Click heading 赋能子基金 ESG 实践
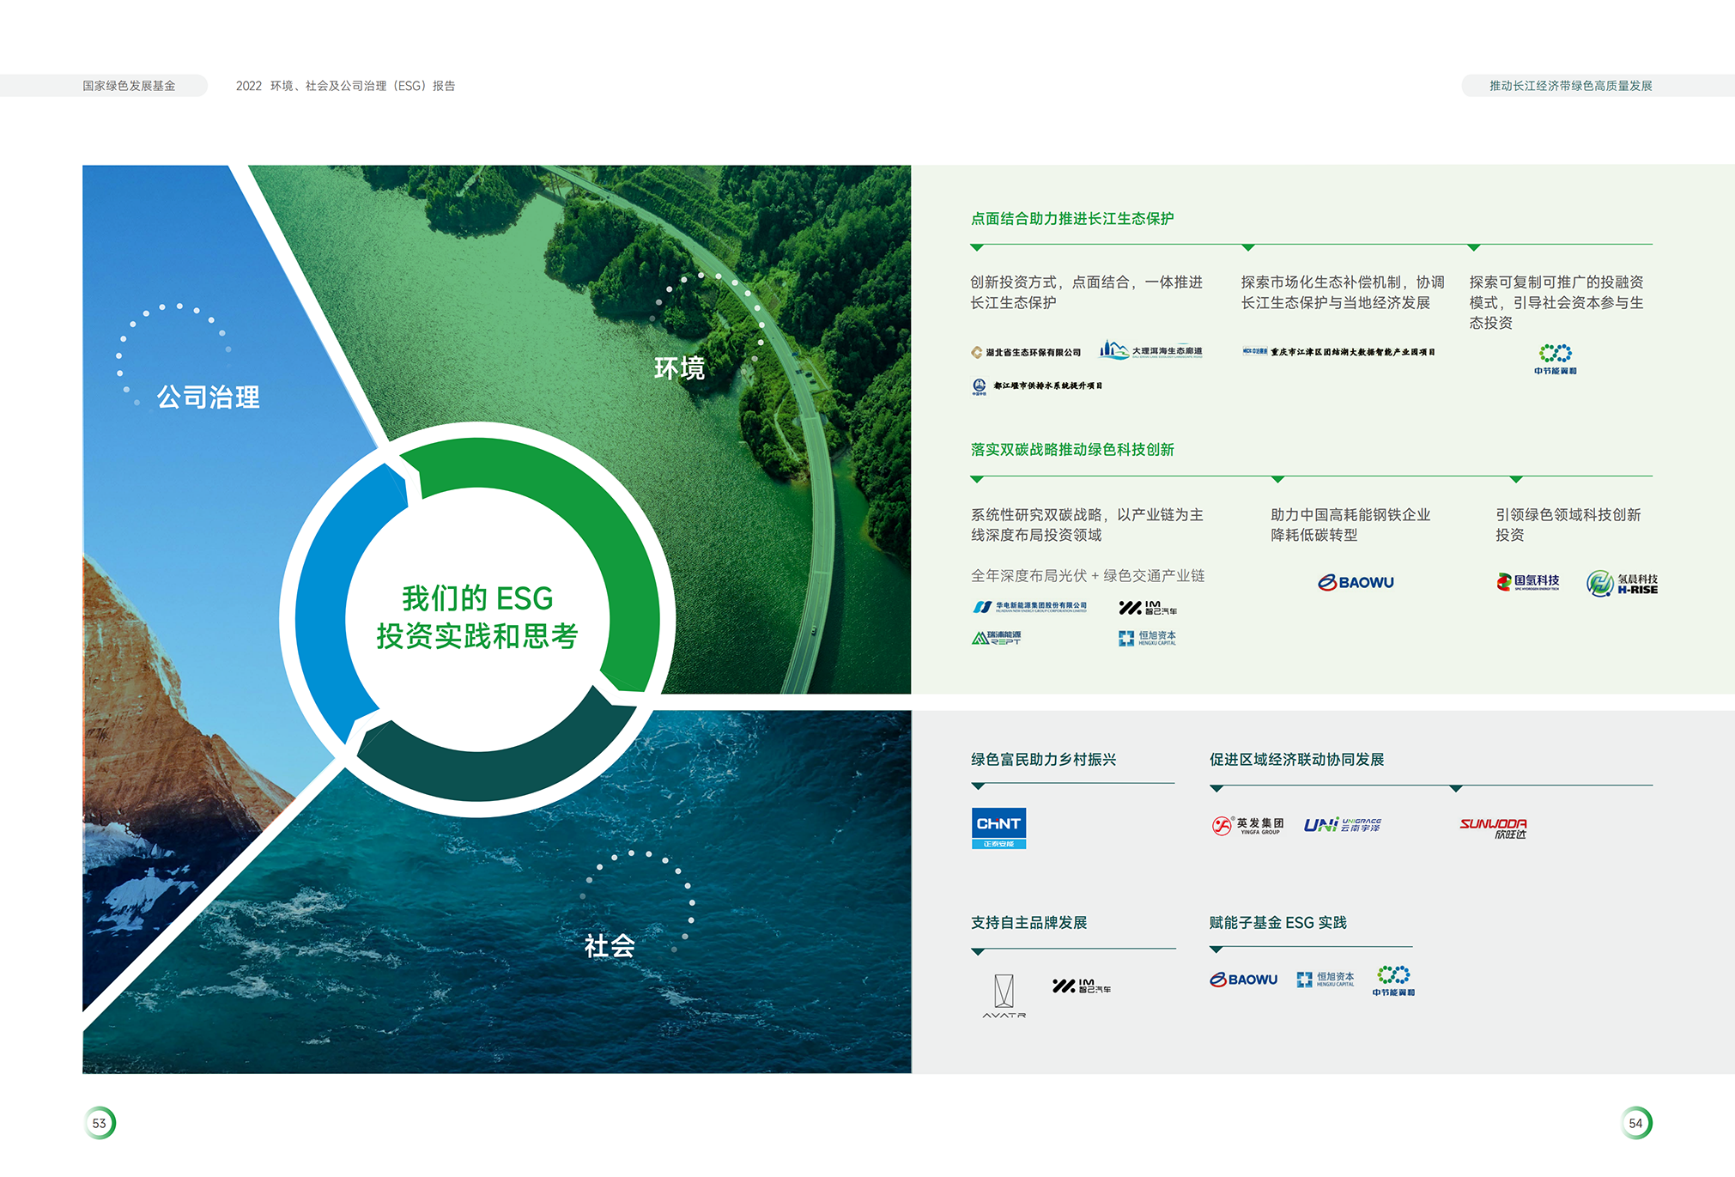The image size is (1735, 1177). [x=1277, y=923]
